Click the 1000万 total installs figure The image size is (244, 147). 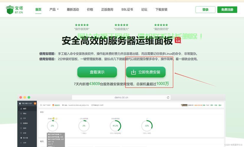(163, 84)
